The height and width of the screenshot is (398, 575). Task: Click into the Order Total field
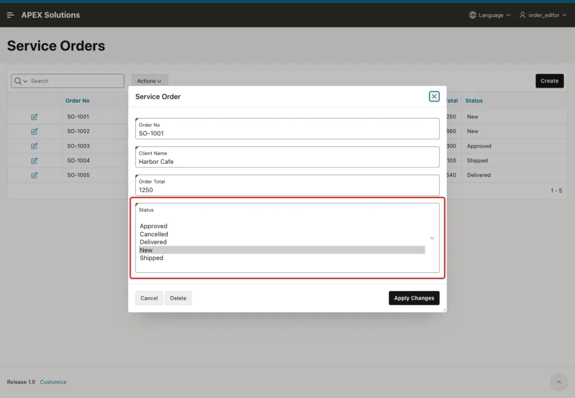point(287,185)
